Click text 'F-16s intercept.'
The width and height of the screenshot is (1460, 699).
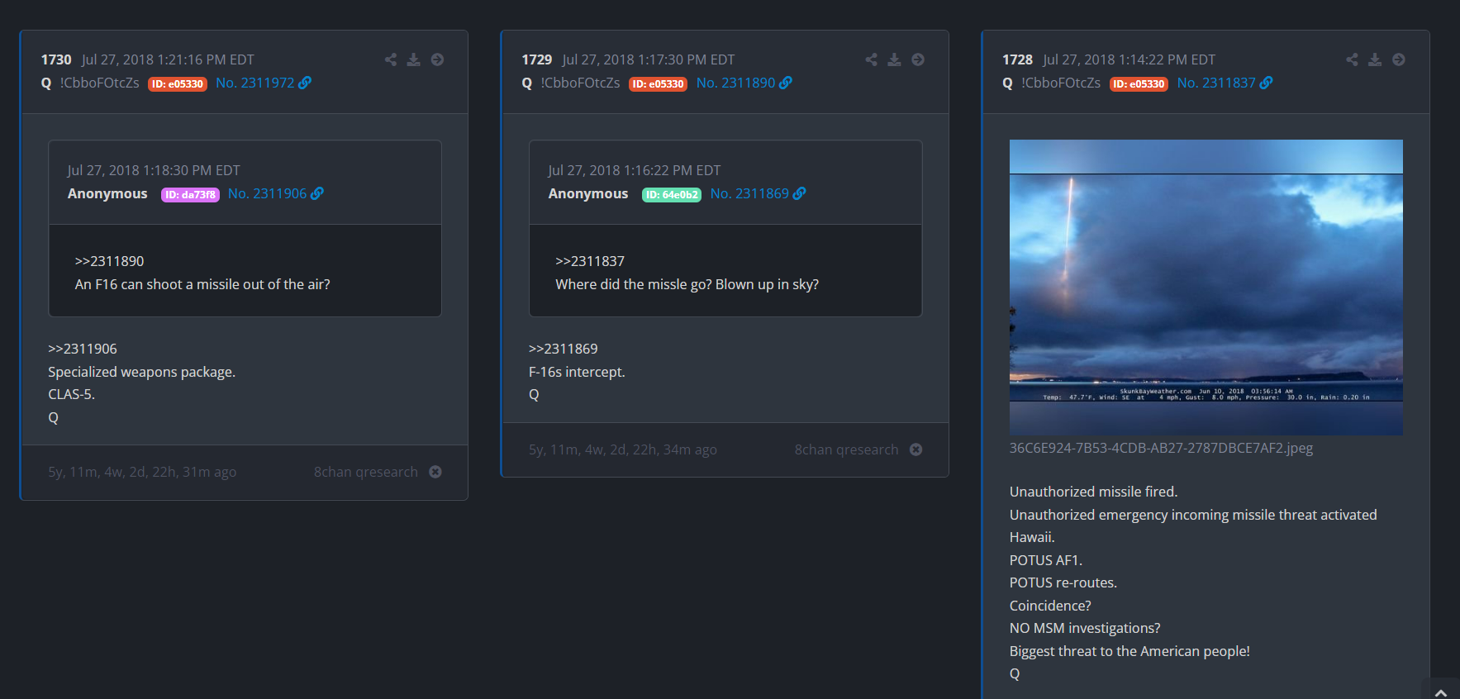coord(577,372)
